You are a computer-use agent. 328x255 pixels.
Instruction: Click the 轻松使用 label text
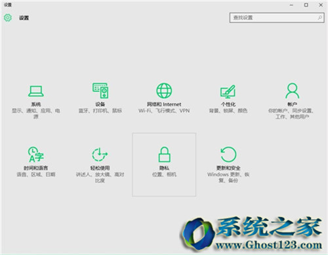point(100,168)
